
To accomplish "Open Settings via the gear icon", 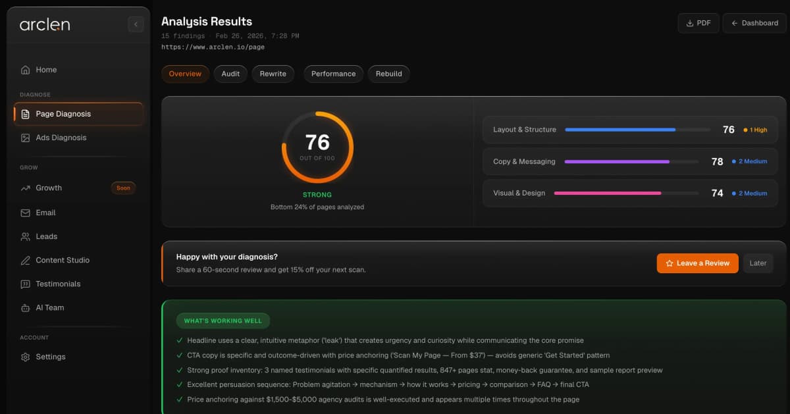I will click(26, 356).
